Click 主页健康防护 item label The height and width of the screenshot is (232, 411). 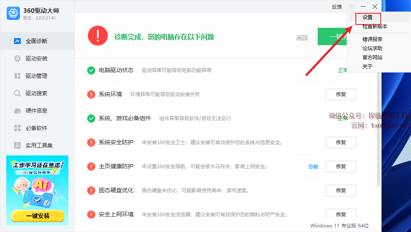116,166
